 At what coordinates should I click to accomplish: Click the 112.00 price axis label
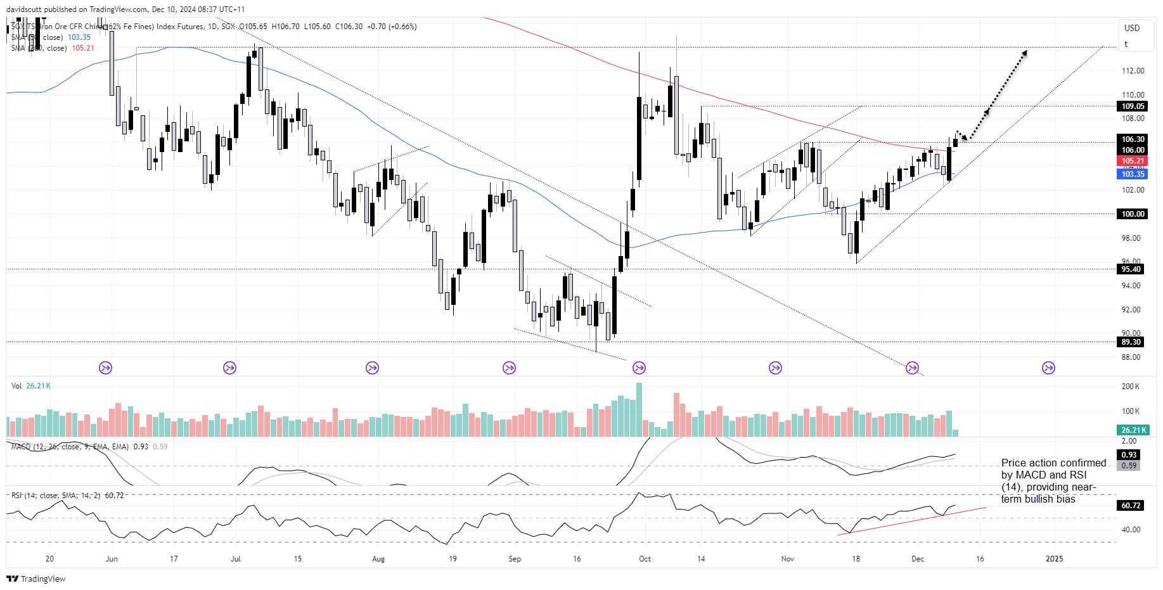(x=1133, y=71)
